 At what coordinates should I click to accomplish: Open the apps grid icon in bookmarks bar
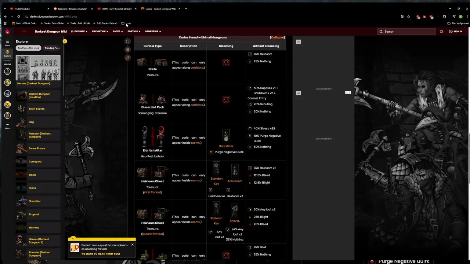[x=5, y=23]
